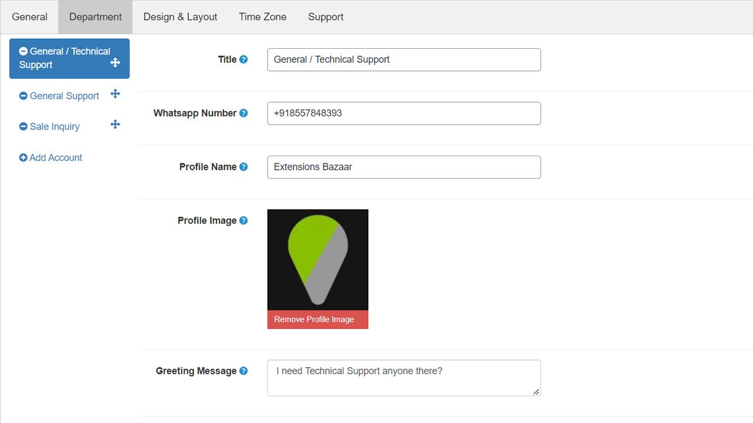The image size is (753, 423).
Task: Click the Profile Name help icon
Action: pyautogui.click(x=244, y=167)
